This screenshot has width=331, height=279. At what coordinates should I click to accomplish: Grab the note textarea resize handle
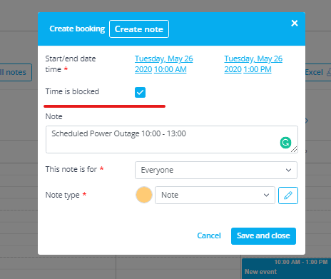[x=294, y=149]
